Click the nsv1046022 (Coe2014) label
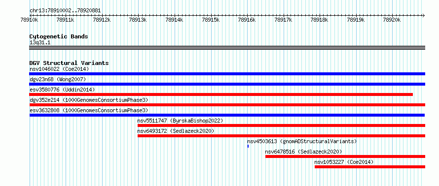 click(x=59, y=69)
